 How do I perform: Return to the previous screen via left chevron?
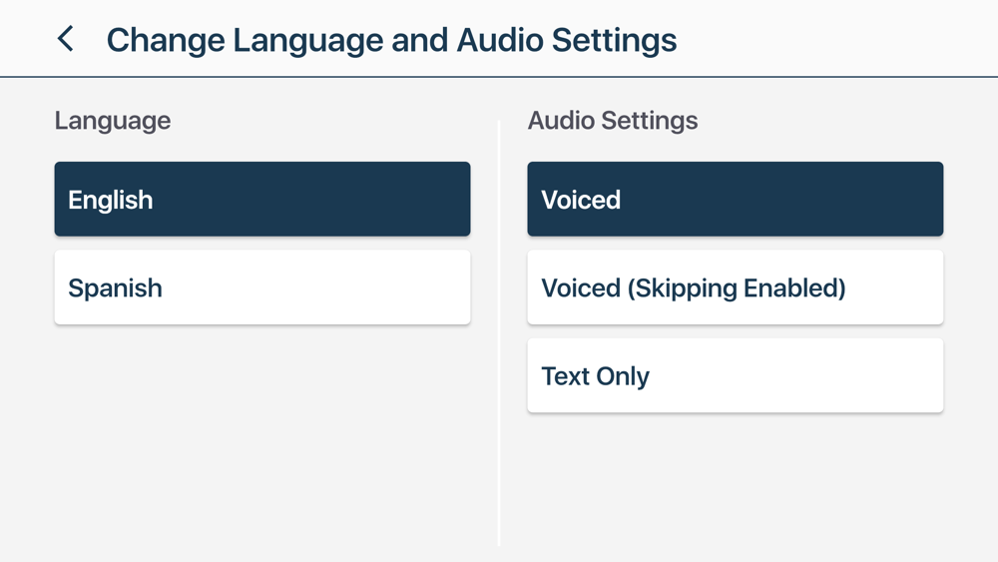click(x=66, y=39)
